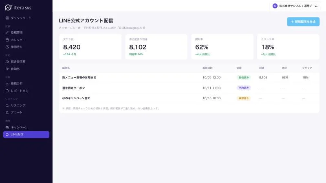
Task: Open the 株式会社サンプル / 運用チーム account switcher
Action: [295, 6]
